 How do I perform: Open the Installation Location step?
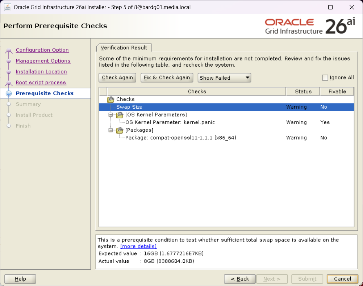pyautogui.click(x=41, y=72)
